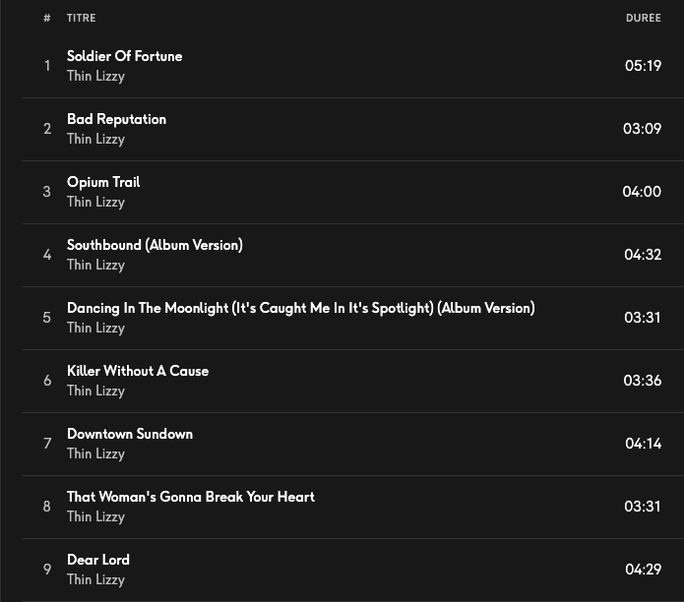Open the Opium Trail track
Screen dimensions: 684x602
pos(103,182)
